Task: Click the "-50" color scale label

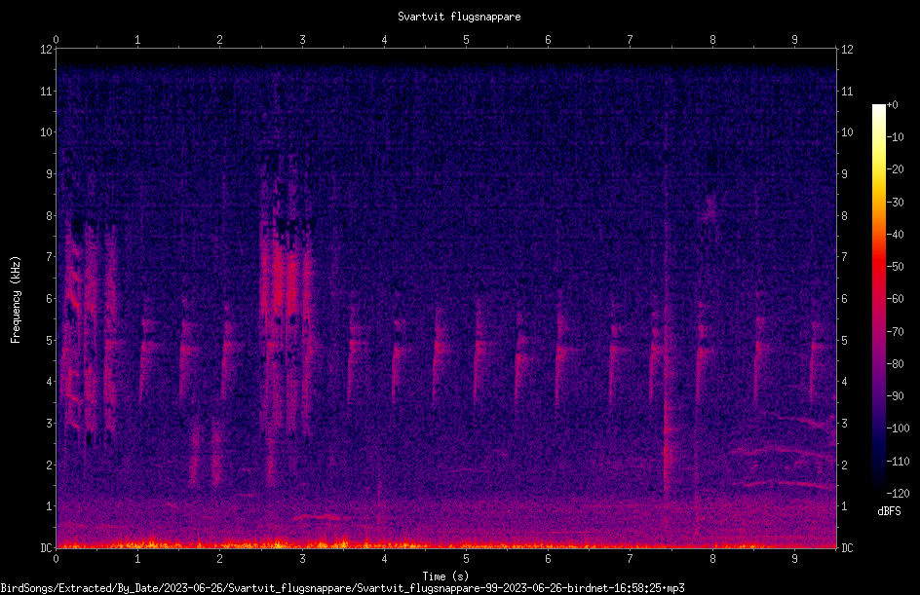Action: [895, 267]
